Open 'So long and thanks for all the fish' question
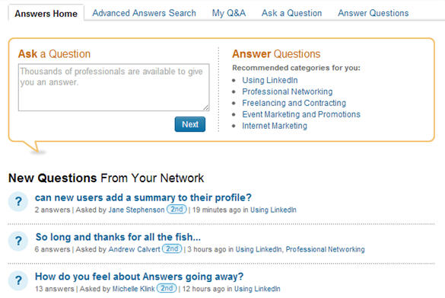Viewport: 445px width, 298px height. [x=118, y=237]
